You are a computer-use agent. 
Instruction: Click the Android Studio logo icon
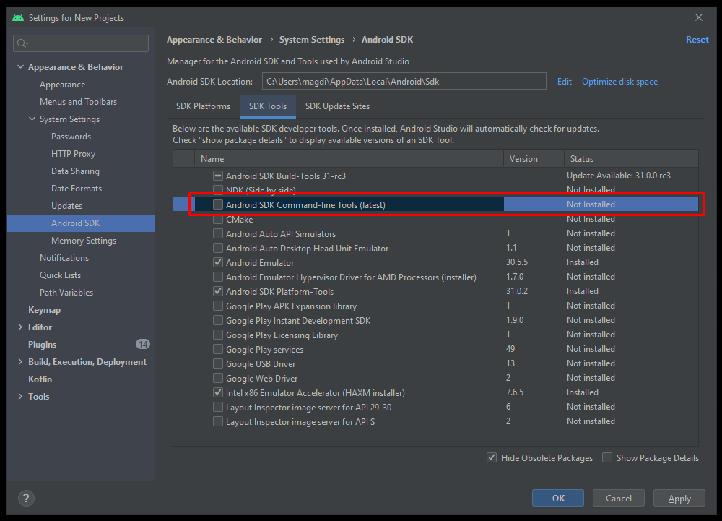18,17
